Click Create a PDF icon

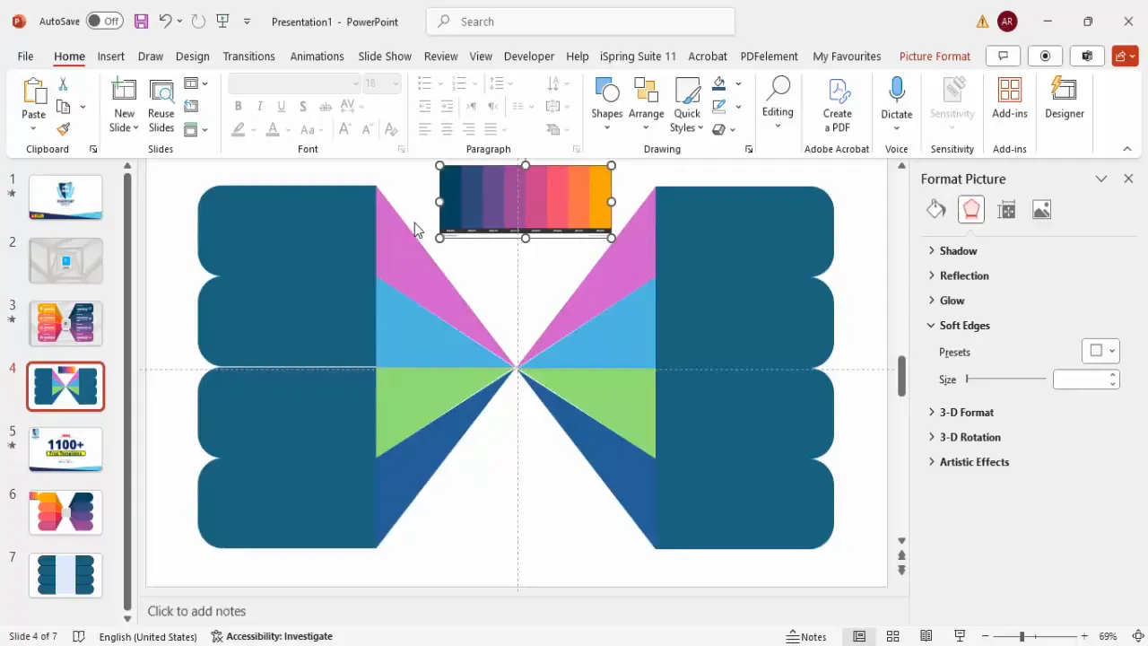[x=838, y=104]
